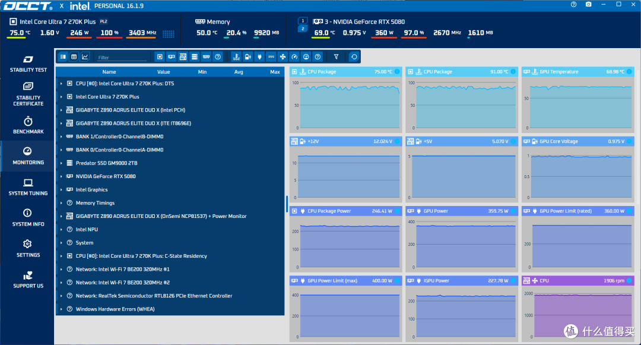The image size is (641, 345).
Task: Expand the Memory Timings row
Action: (x=61, y=203)
